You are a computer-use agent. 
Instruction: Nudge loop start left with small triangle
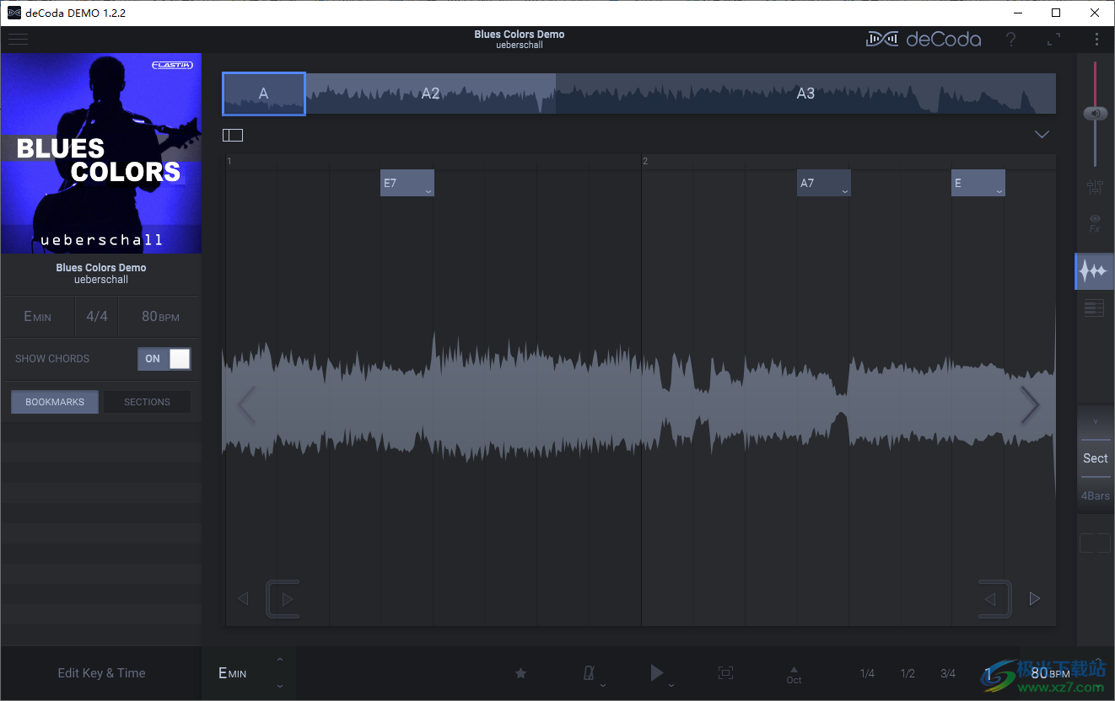pos(243,599)
